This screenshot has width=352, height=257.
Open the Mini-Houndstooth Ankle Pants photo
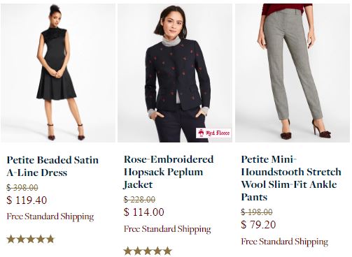[293, 73]
